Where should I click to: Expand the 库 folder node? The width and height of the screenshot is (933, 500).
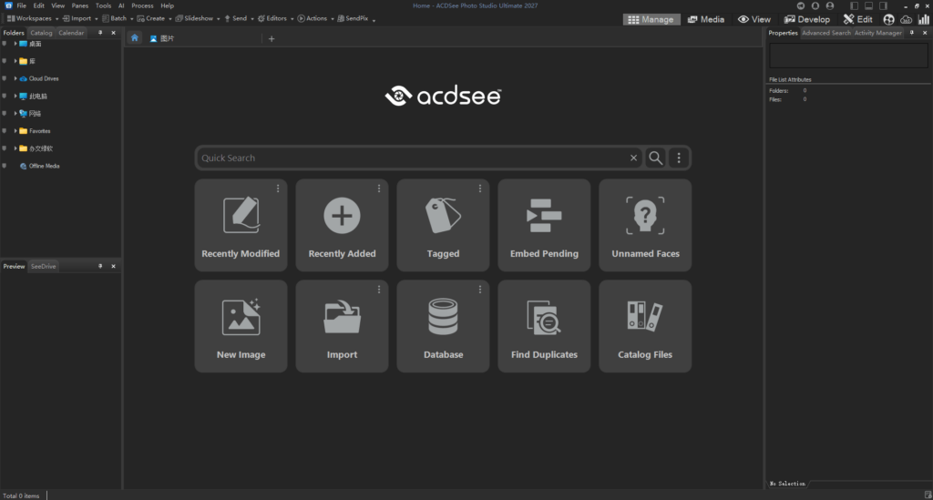(x=15, y=61)
